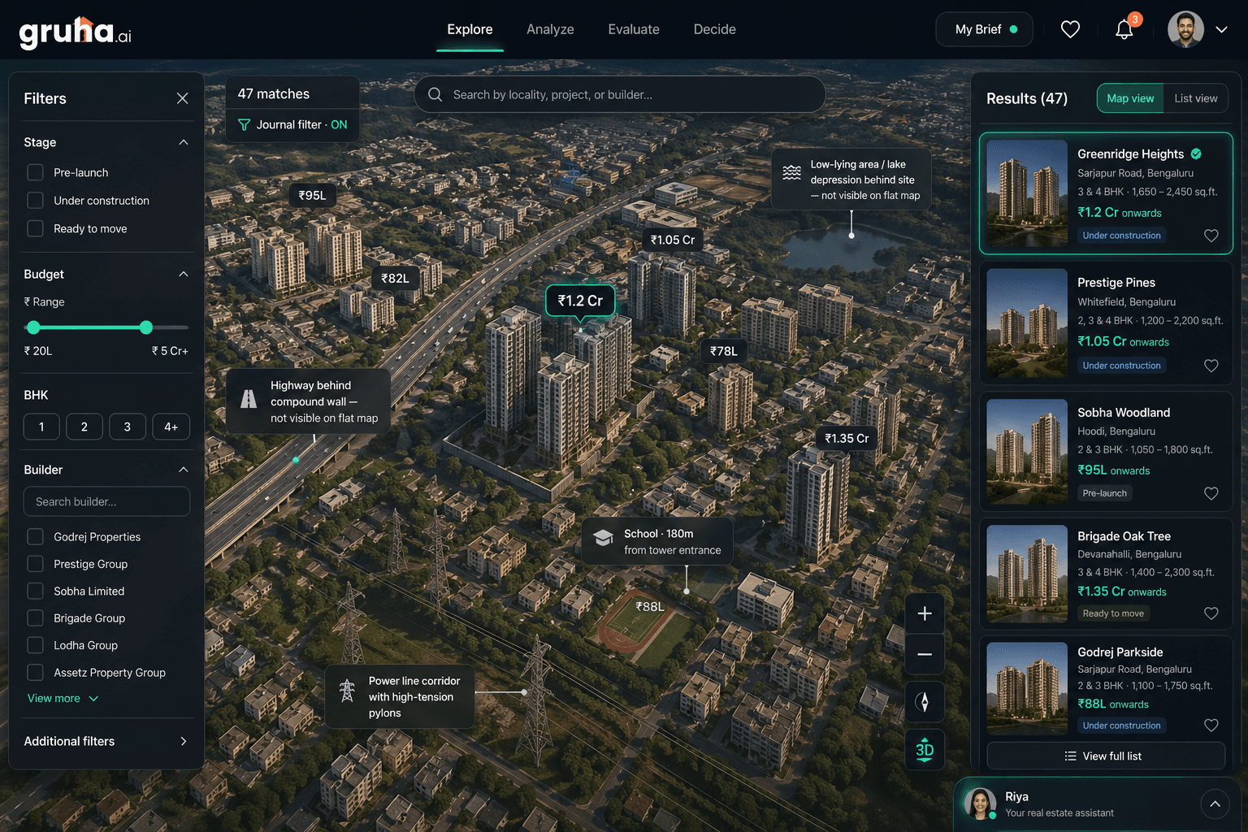Expand View more builders

point(63,698)
